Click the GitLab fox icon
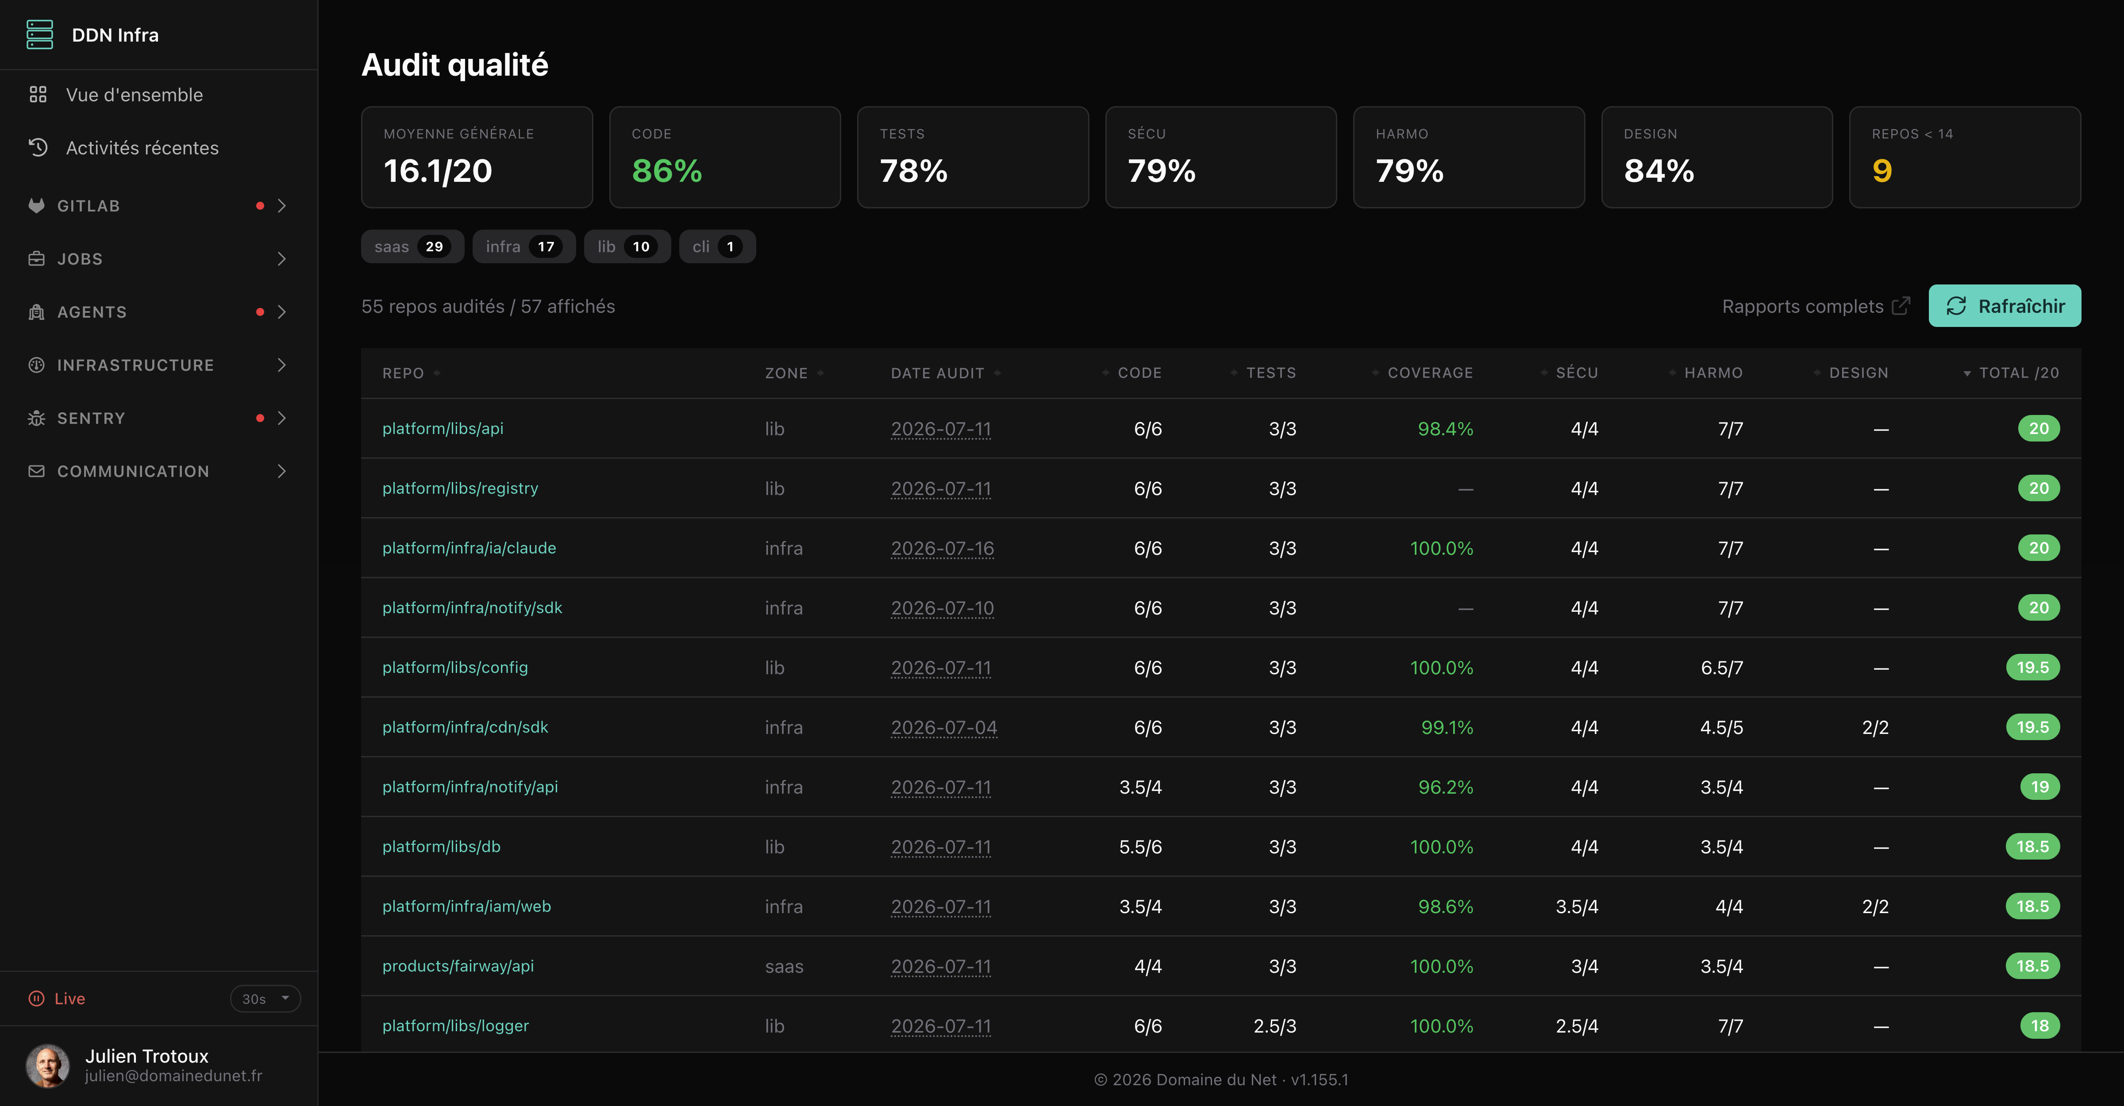This screenshot has width=2124, height=1106. pyautogui.click(x=36, y=205)
